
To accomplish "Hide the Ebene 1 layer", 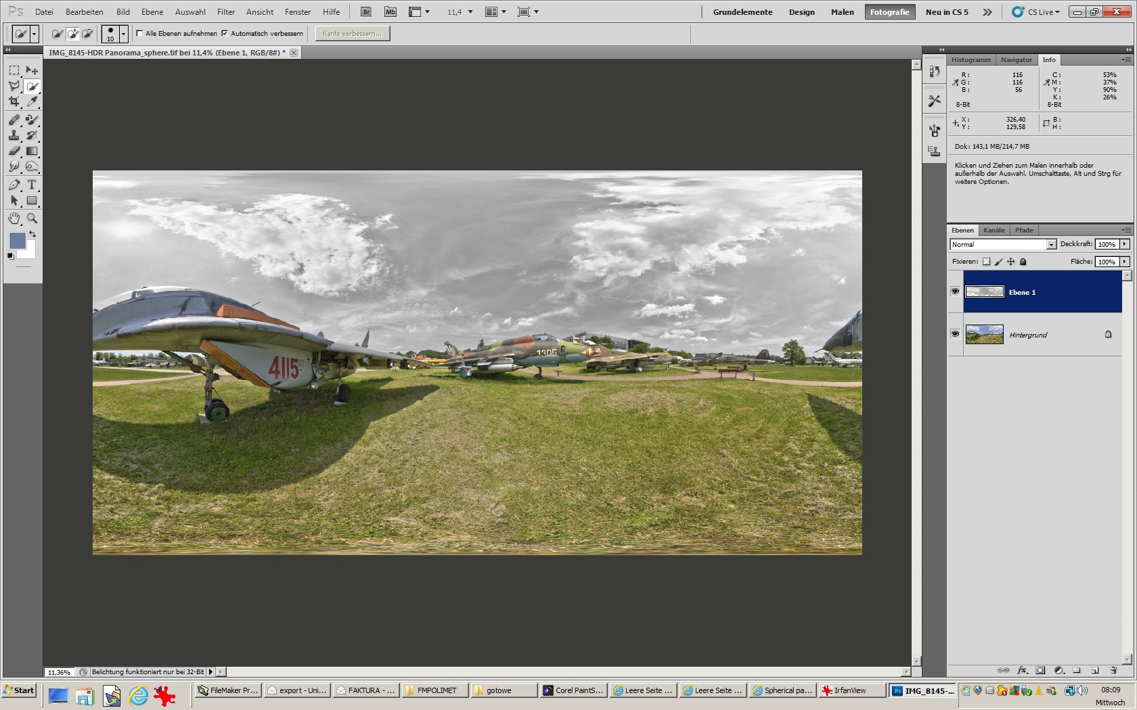I will tap(955, 291).
